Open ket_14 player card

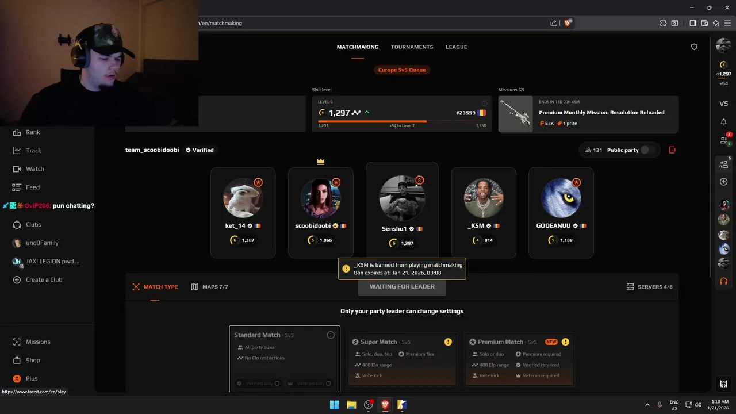243,212
